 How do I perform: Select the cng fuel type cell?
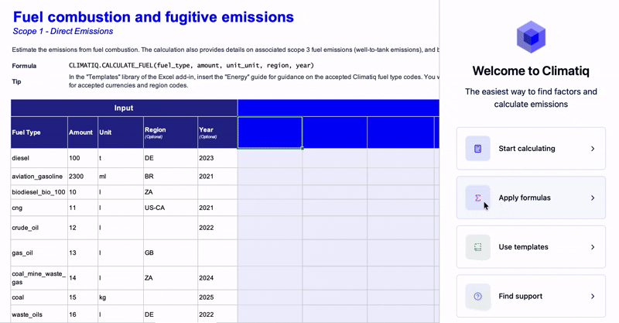pyautogui.click(x=39, y=208)
